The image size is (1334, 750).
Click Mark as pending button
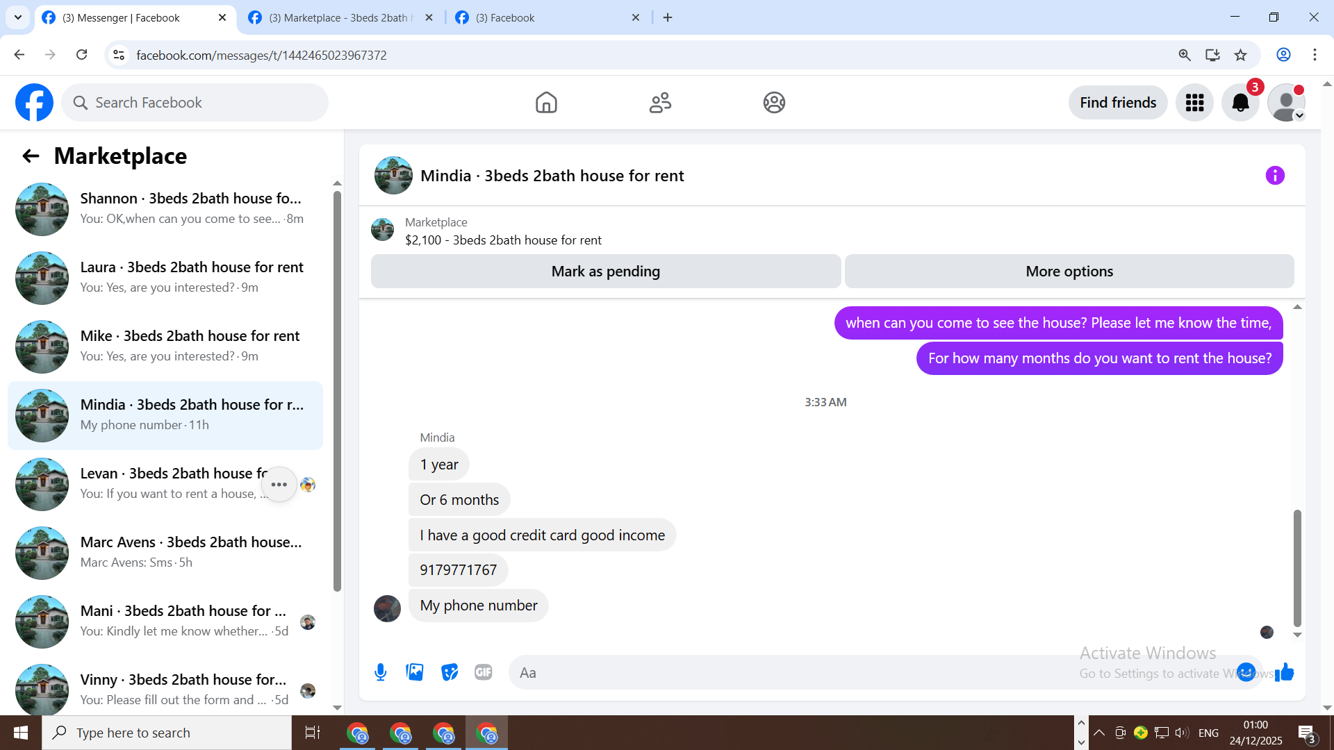[605, 272]
